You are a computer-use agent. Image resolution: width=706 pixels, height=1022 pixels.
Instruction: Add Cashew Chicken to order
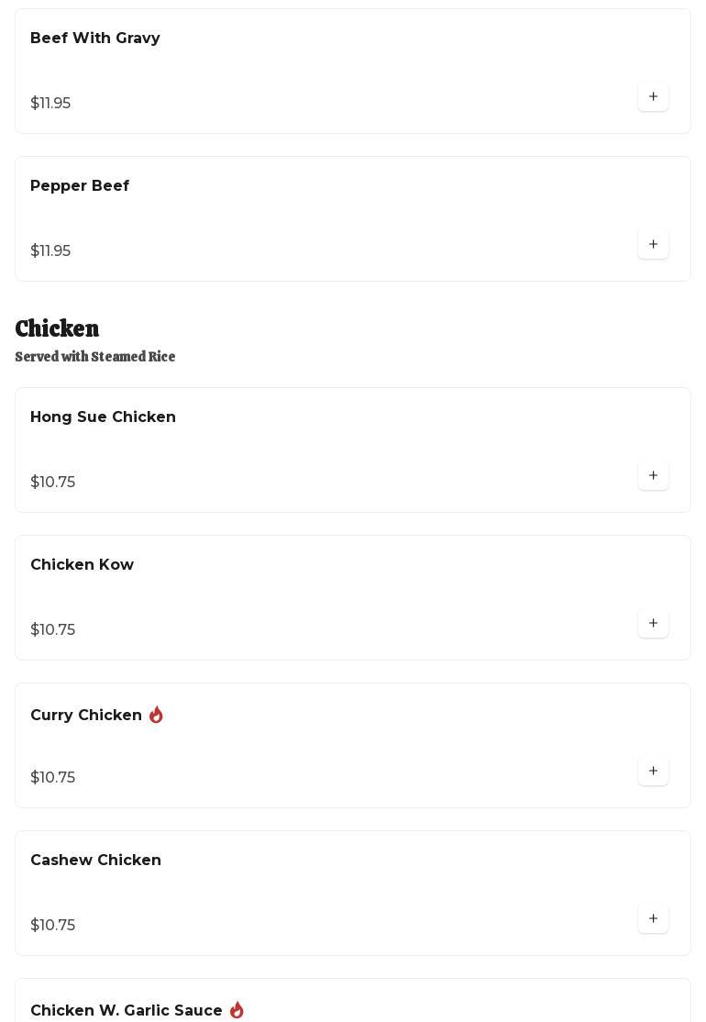pos(653,919)
